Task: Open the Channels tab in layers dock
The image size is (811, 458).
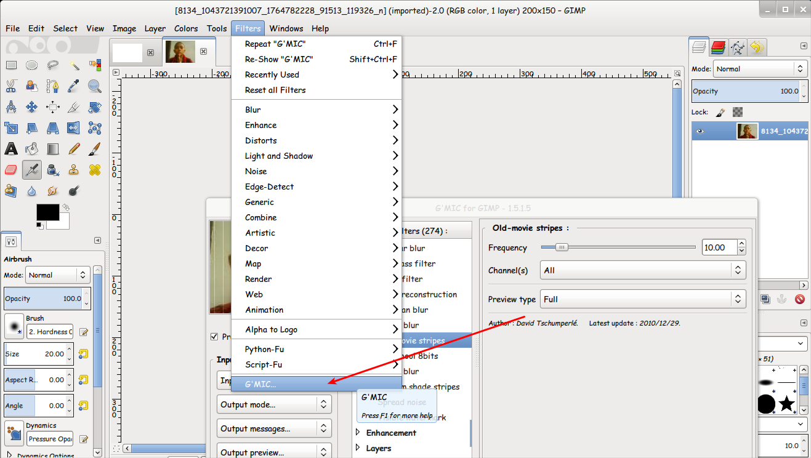Action: (x=718, y=47)
